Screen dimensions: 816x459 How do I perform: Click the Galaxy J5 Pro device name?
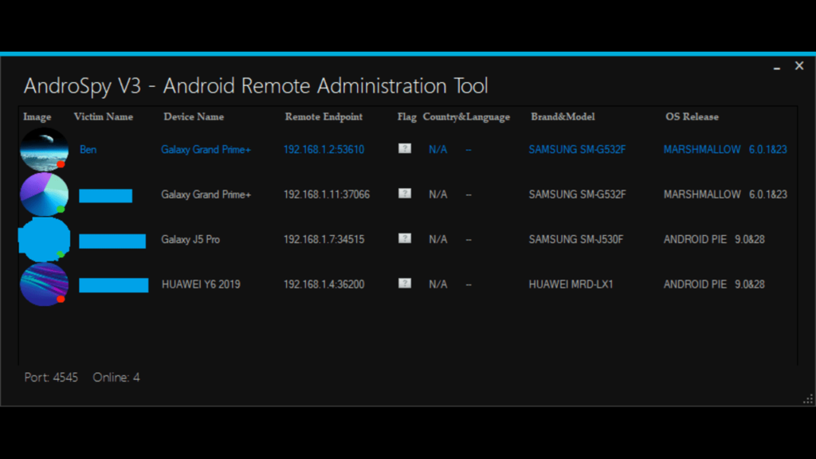click(190, 239)
